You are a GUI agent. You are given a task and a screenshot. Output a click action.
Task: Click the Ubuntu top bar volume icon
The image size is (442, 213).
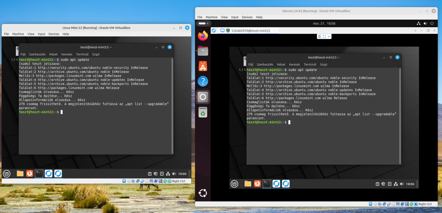(x=425, y=23)
